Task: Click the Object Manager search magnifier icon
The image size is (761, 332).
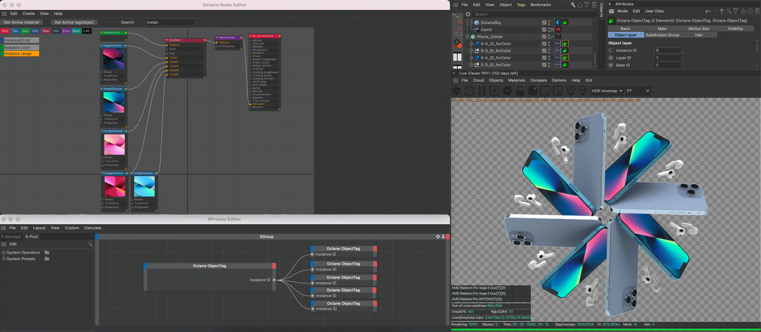Action: (x=573, y=5)
